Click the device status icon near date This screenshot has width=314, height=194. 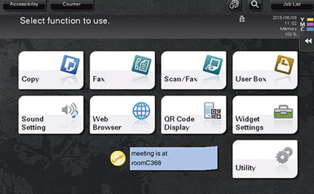pyautogui.click(x=242, y=19)
